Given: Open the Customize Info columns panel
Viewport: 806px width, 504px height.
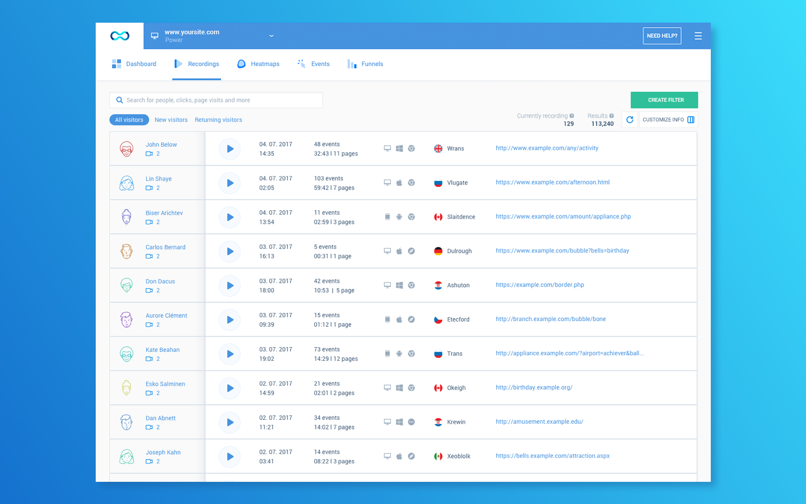Looking at the screenshot, I should click(667, 119).
